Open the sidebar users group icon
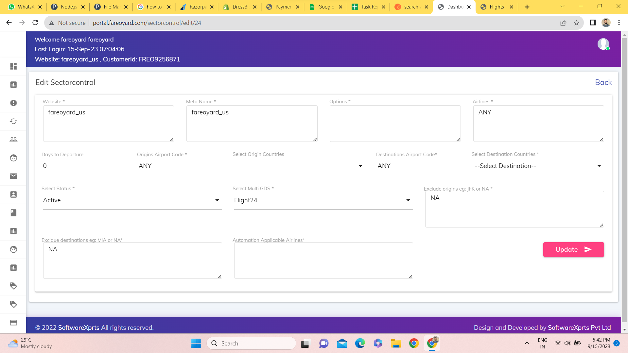Viewport: 628px width, 353px height. (13, 140)
